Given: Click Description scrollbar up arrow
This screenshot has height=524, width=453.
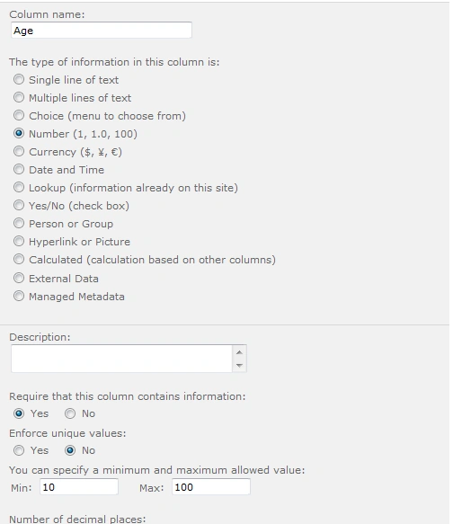Looking at the screenshot, I should pos(239,352).
